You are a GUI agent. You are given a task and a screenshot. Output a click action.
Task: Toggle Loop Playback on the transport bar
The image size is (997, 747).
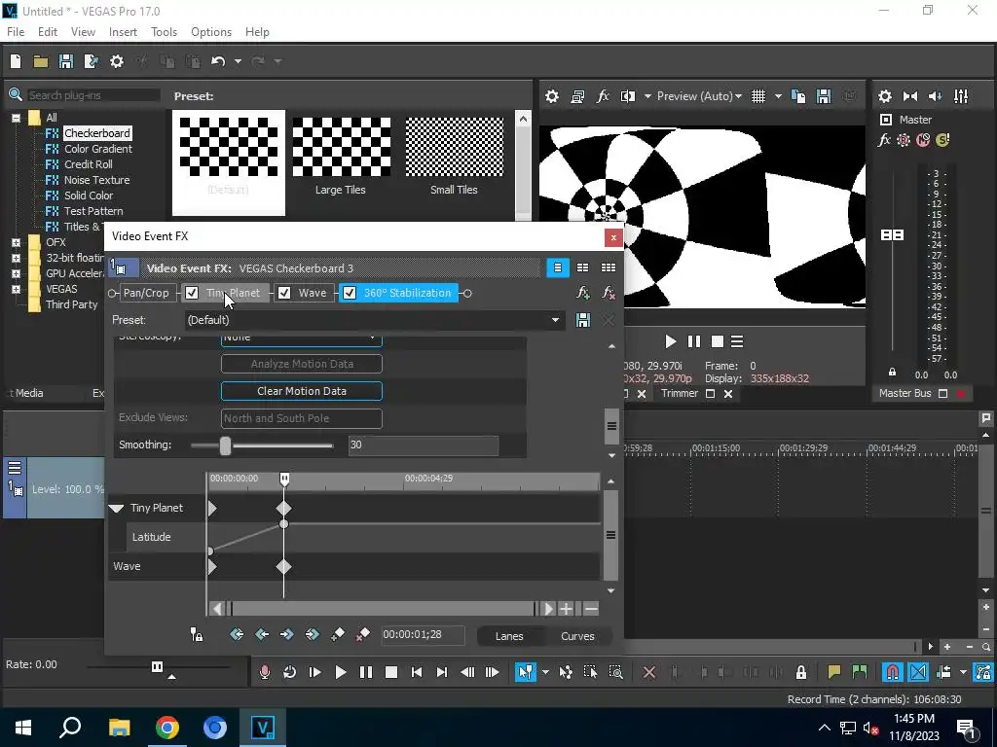click(289, 672)
